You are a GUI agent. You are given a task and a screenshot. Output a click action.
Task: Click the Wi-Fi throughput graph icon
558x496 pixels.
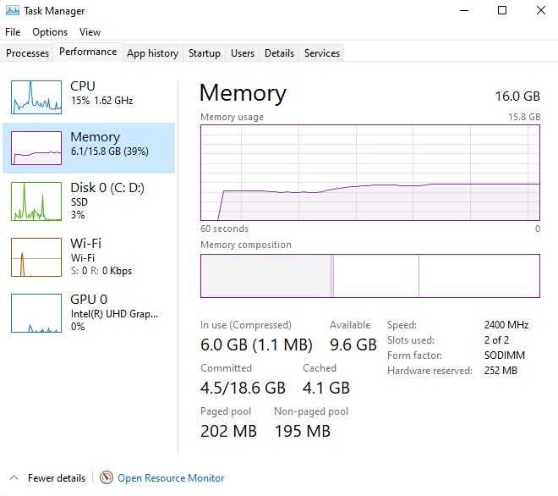(x=36, y=256)
